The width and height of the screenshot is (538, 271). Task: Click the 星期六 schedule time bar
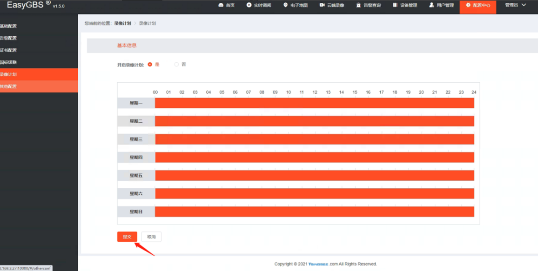tap(315, 193)
